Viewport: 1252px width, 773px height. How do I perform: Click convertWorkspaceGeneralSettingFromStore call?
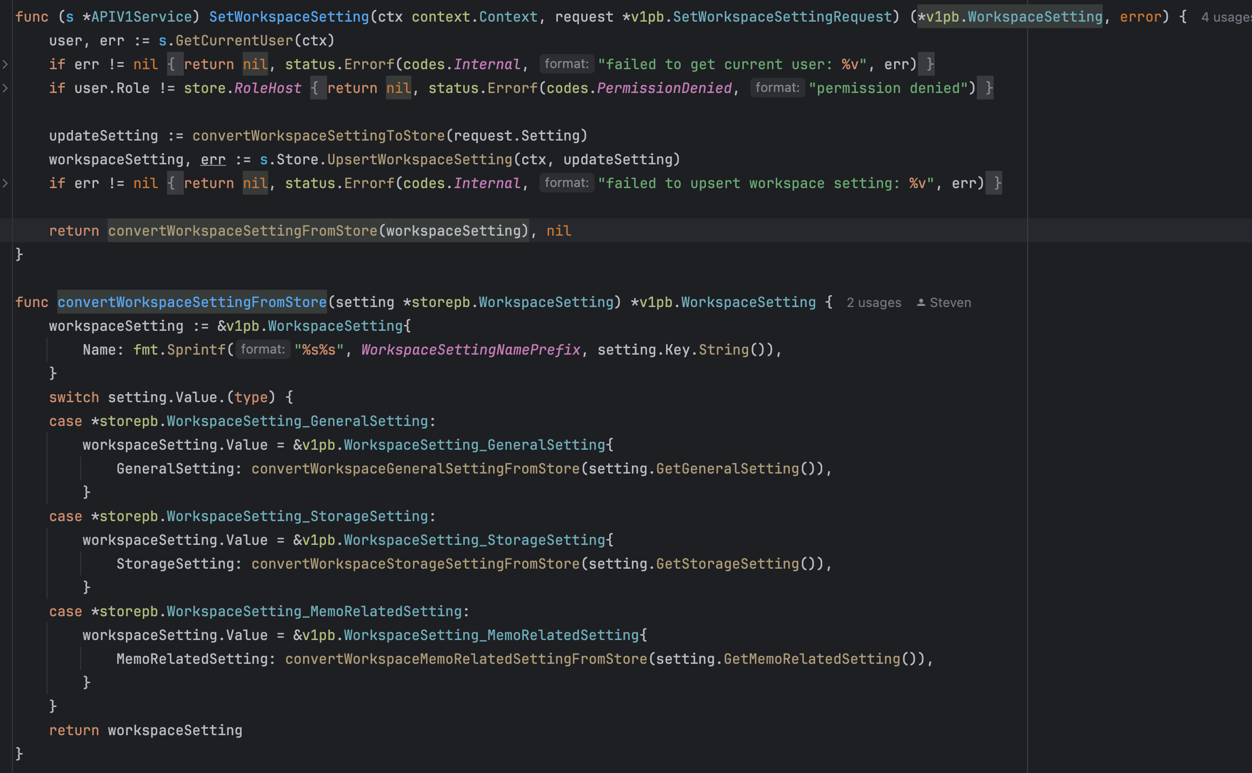click(x=415, y=469)
